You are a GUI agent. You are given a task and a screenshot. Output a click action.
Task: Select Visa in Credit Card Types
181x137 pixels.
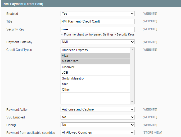[x=95, y=56]
